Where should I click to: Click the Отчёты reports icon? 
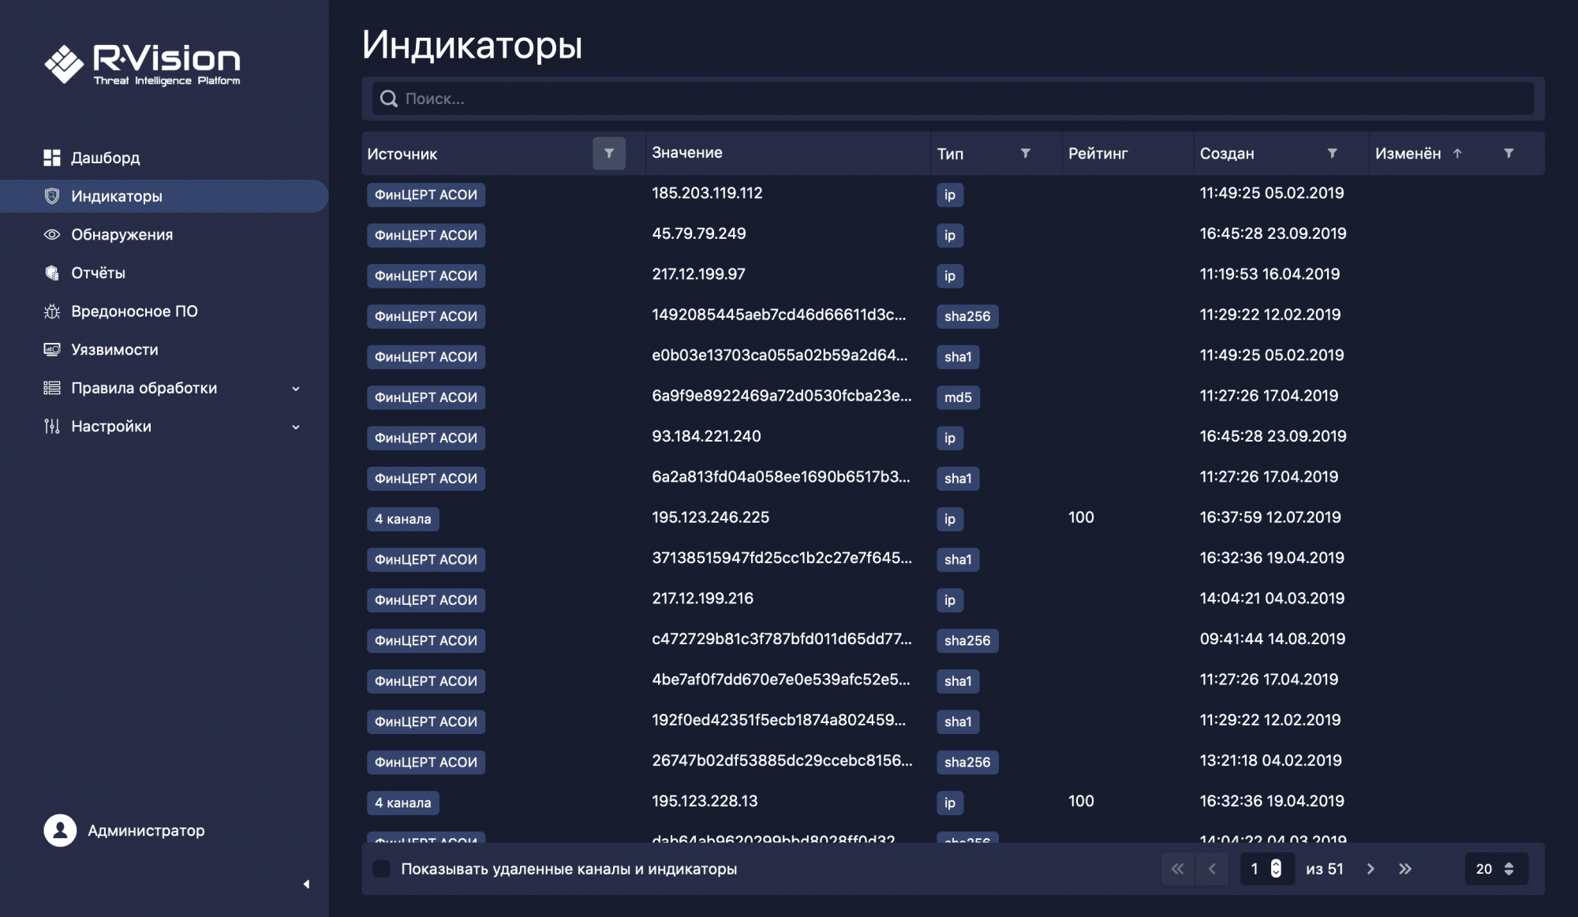(x=52, y=273)
